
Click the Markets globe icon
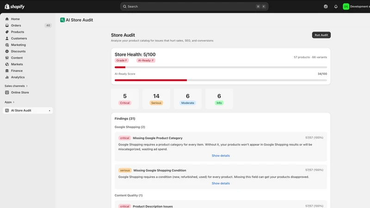(x=7, y=64)
